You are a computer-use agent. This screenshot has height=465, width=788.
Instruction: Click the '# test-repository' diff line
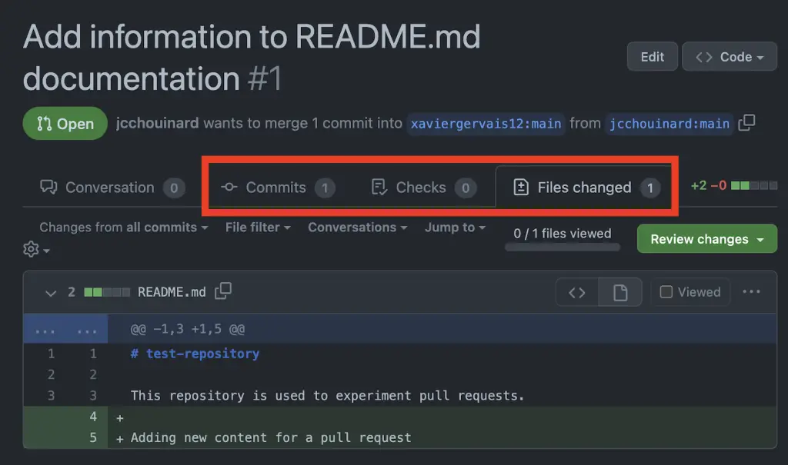click(195, 354)
